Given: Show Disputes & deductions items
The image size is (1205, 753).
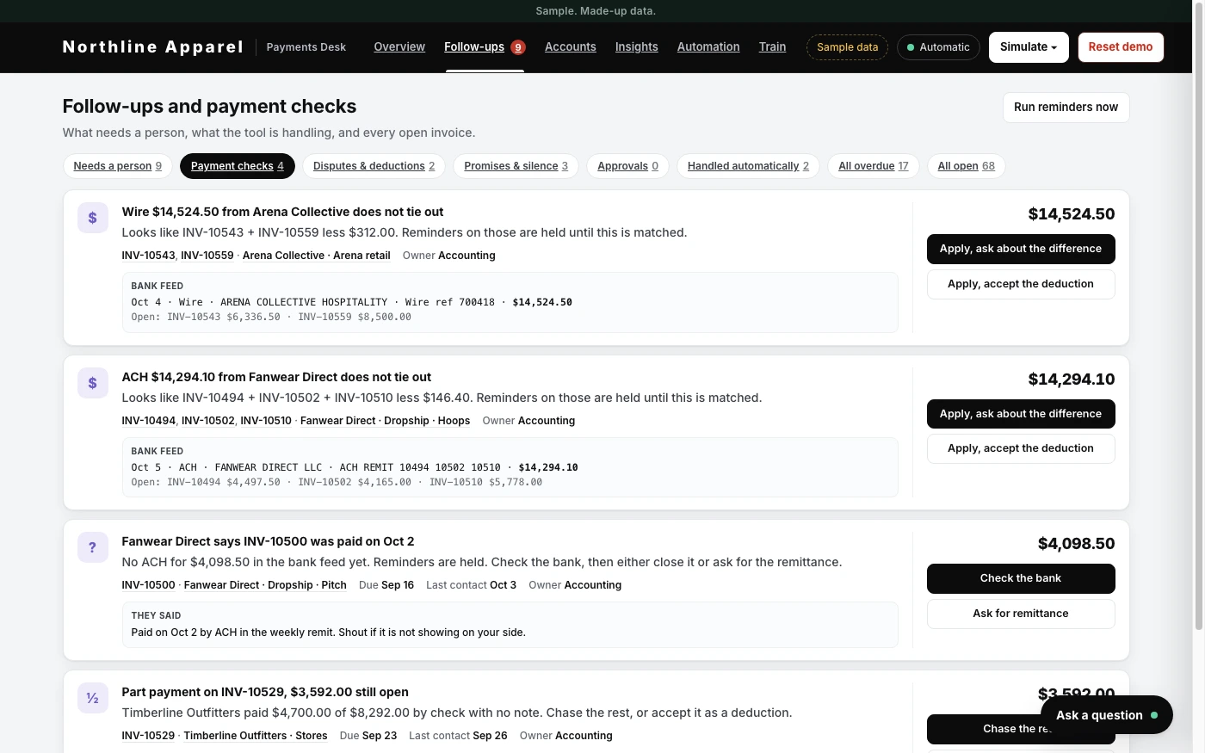Looking at the screenshot, I should [374, 166].
